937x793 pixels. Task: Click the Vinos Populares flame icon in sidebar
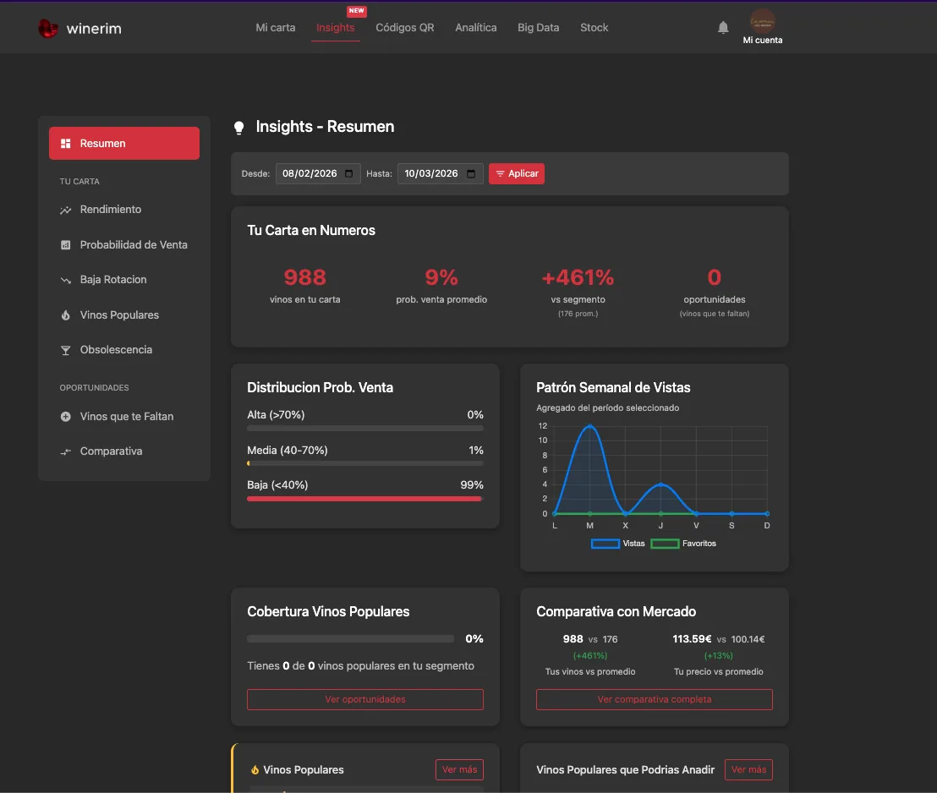coord(66,315)
